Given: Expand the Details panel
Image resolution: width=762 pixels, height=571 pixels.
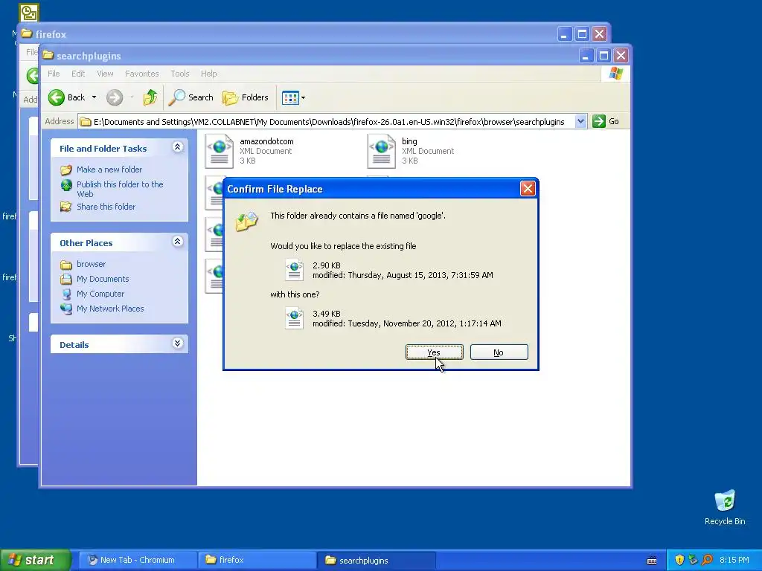Looking at the screenshot, I should (178, 343).
